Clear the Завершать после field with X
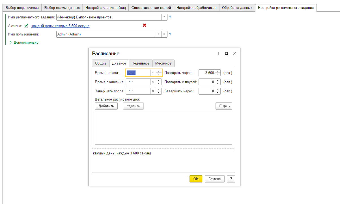The width and height of the screenshot is (340, 204). (153, 91)
